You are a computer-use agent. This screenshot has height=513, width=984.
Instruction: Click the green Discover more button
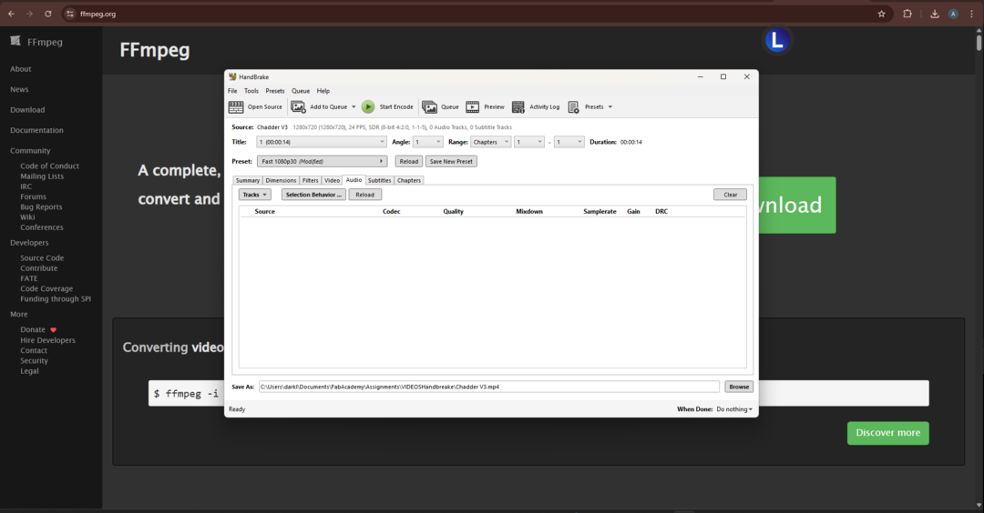point(888,433)
